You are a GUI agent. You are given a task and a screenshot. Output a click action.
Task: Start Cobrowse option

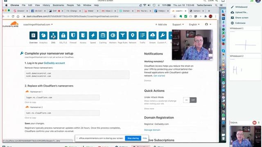pos(238,23)
